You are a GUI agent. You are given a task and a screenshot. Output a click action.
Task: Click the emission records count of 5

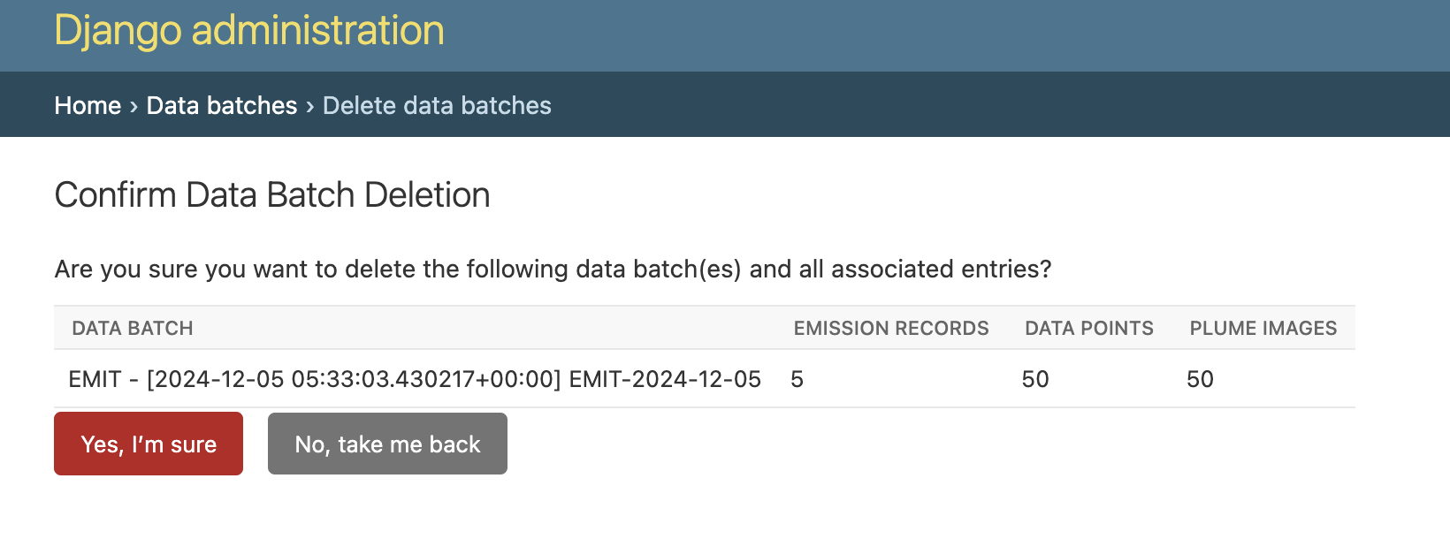797,379
